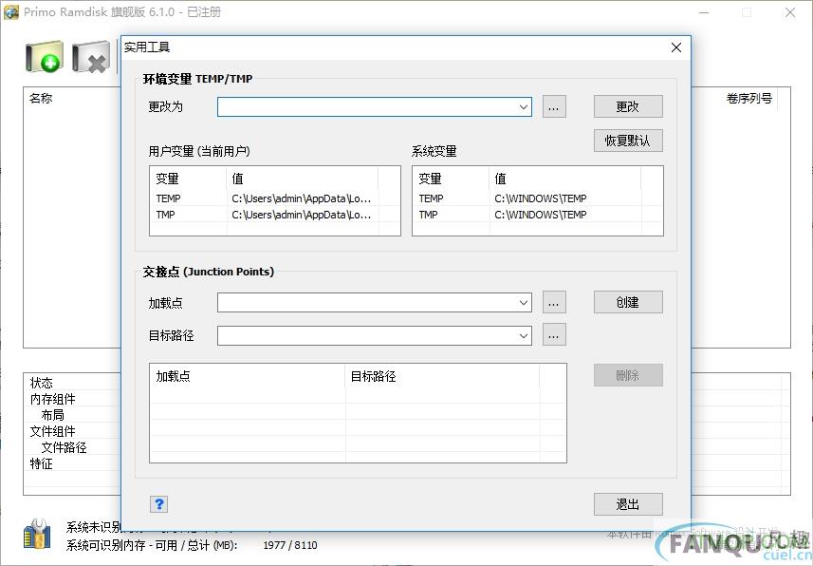813x566 pixels.
Task: Browse for a 更改为 folder path
Action: [554, 107]
